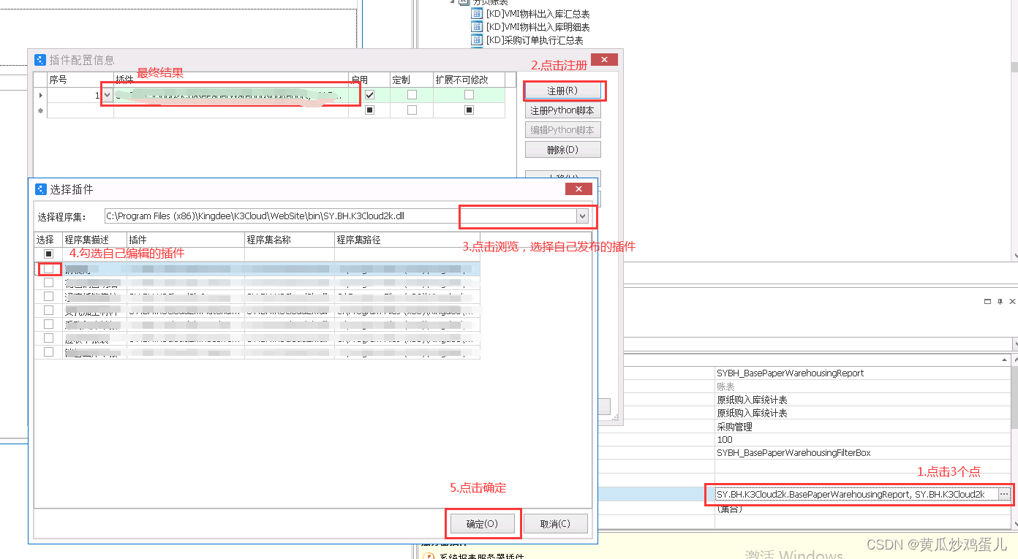Click the 注册(R) register button
Viewport: 1018px width, 559px height.
(562, 91)
